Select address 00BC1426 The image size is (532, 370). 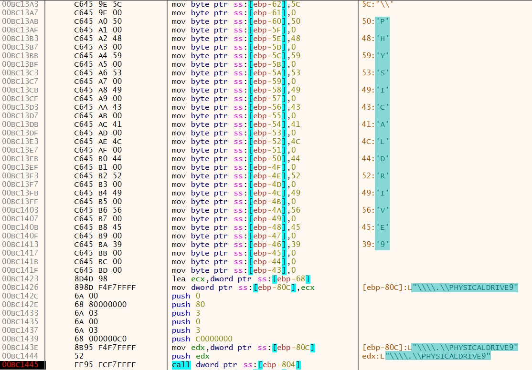21,288
